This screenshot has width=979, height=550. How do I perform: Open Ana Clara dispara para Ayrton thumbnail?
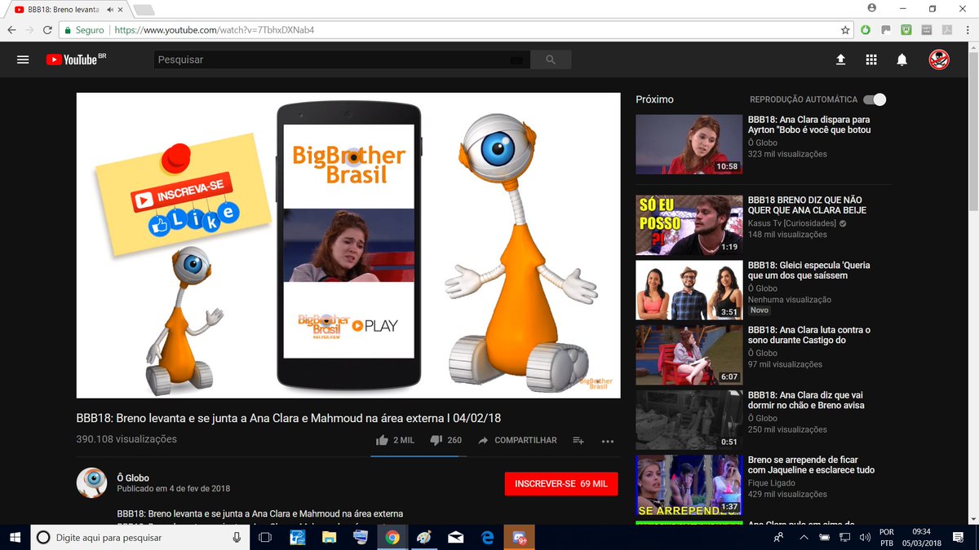pyautogui.click(x=689, y=144)
